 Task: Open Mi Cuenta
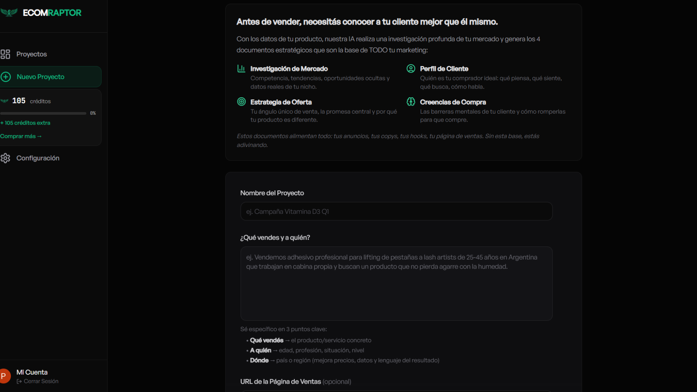click(32, 372)
